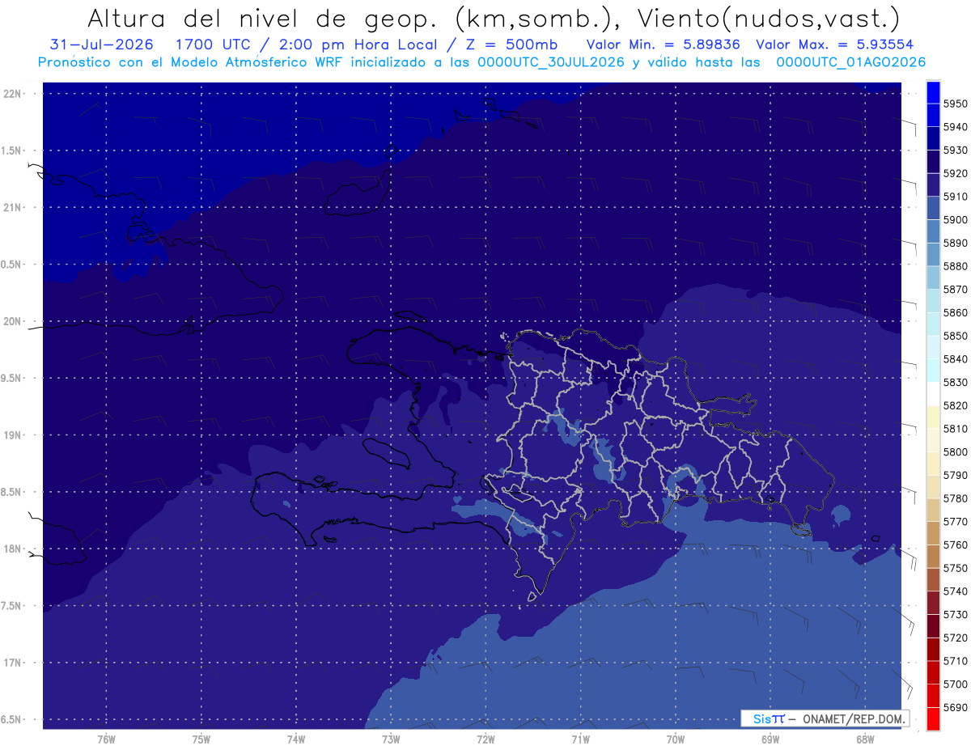Click the 'Valor Min. = 5.89836' value
This screenshot has width=971, height=750.
pos(664,44)
